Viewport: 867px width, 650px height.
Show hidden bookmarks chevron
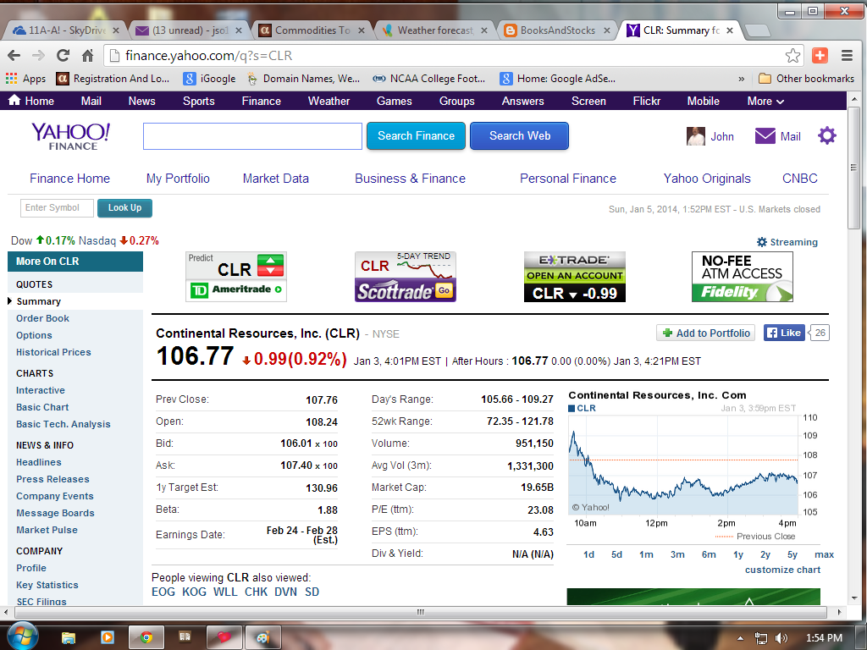click(x=741, y=79)
